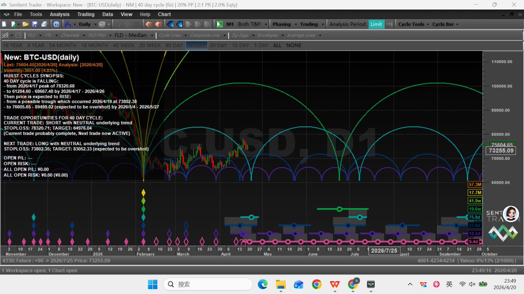The width and height of the screenshot is (524, 294).
Task: Open the Analysis menu
Action: (x=60, y=14)
